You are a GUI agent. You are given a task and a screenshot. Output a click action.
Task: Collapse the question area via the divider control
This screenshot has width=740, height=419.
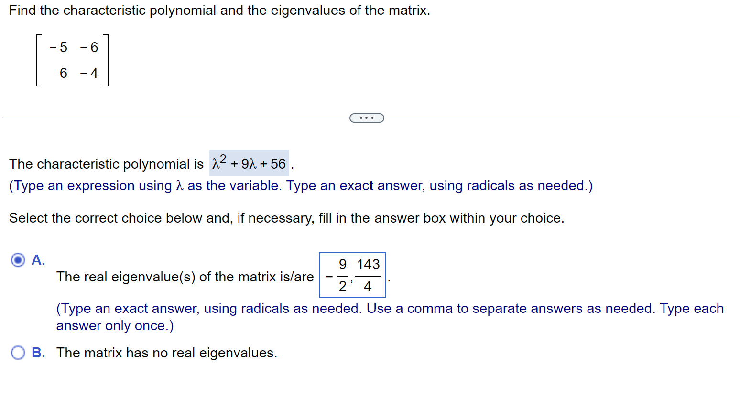(x=366, y=118)
